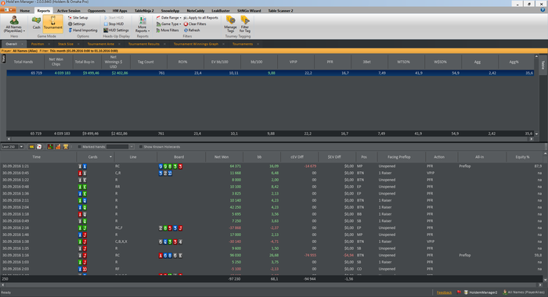Click the hands grid scroll right arrow
Screen dimensions: 548x297
click(540, 284)
